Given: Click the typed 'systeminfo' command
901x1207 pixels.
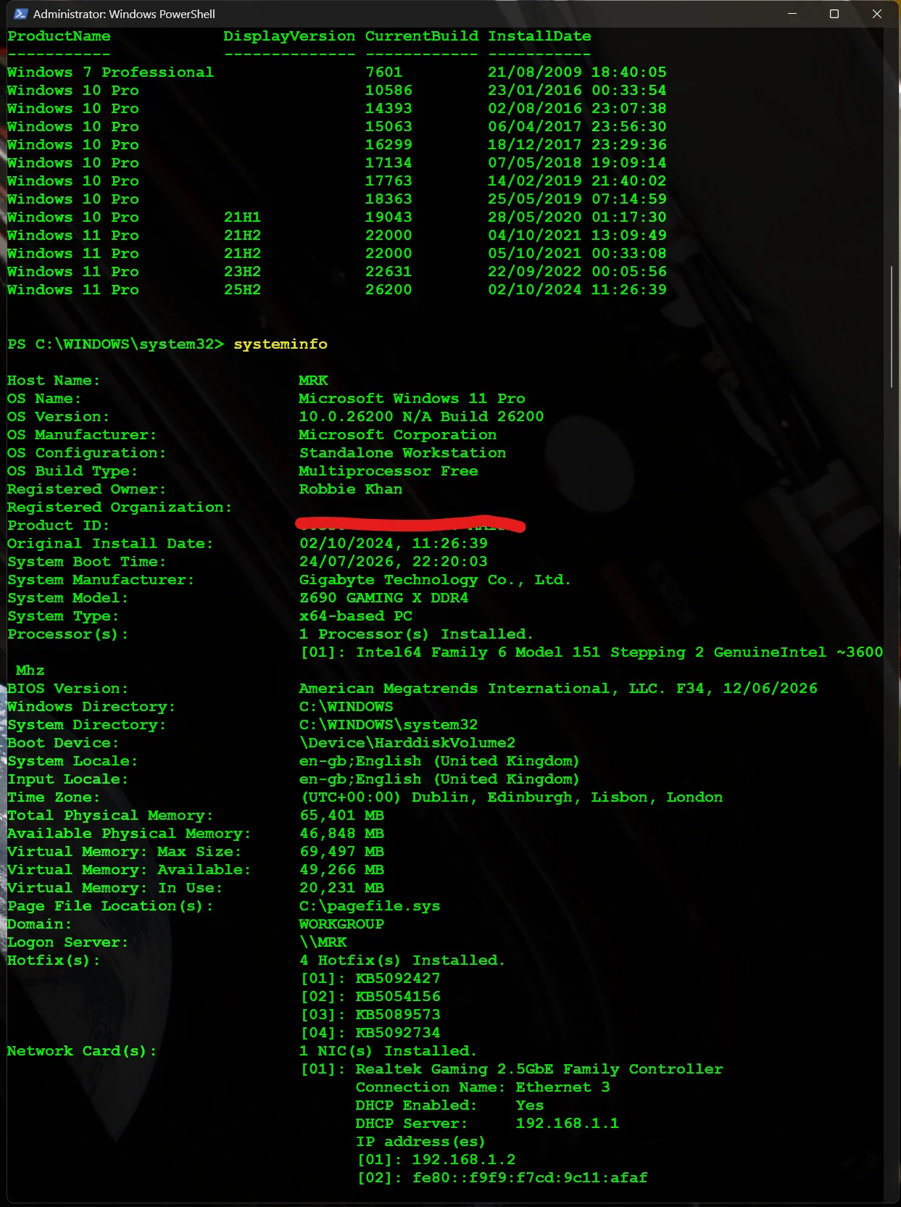Looking at the screenshot, I should (281, 344).
